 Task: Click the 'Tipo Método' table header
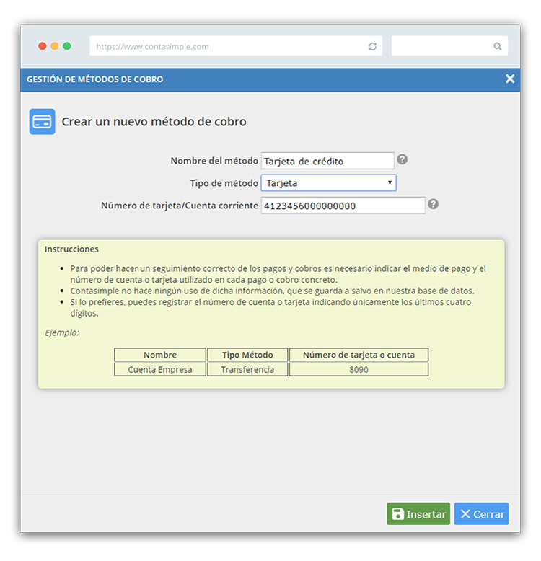pyautogui.click(x=247, y=355)
